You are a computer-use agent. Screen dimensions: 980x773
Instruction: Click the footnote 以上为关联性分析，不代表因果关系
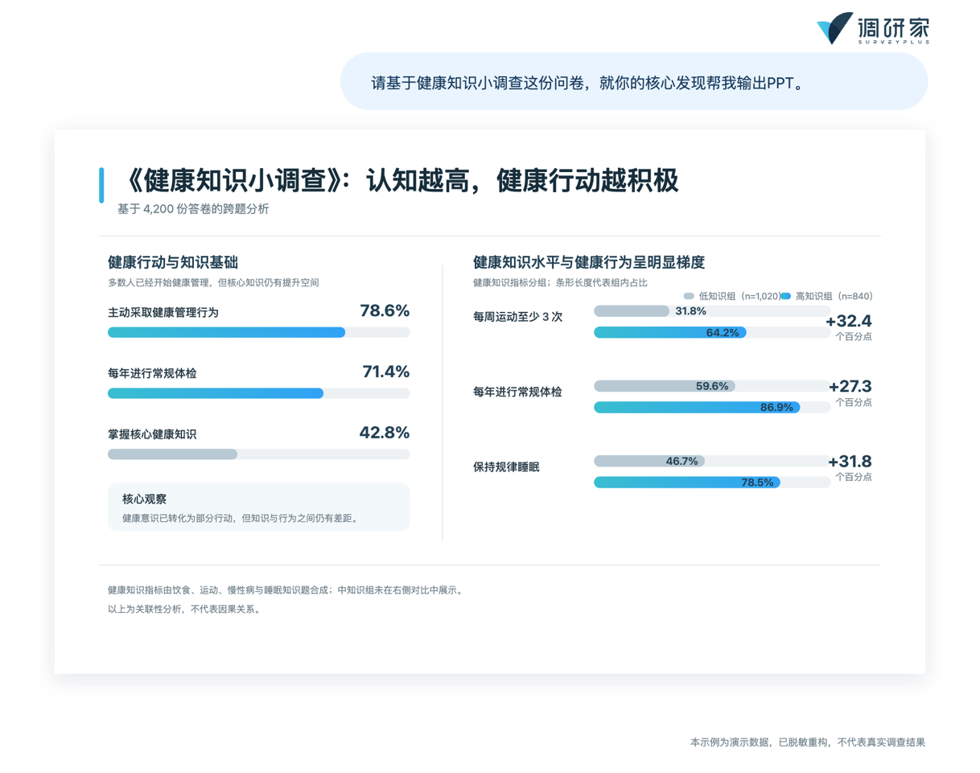point(183,609)
